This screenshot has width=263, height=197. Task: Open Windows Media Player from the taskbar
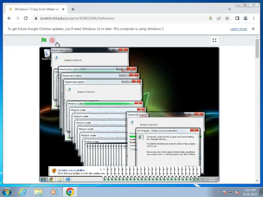tap(54, 192)
